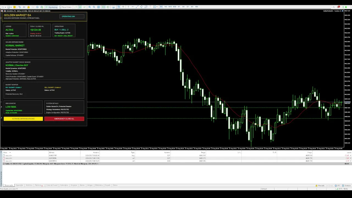Select the trendline drawing tool
The height and width of the screenshot is (198, 352).
click(x=137, y=7)
